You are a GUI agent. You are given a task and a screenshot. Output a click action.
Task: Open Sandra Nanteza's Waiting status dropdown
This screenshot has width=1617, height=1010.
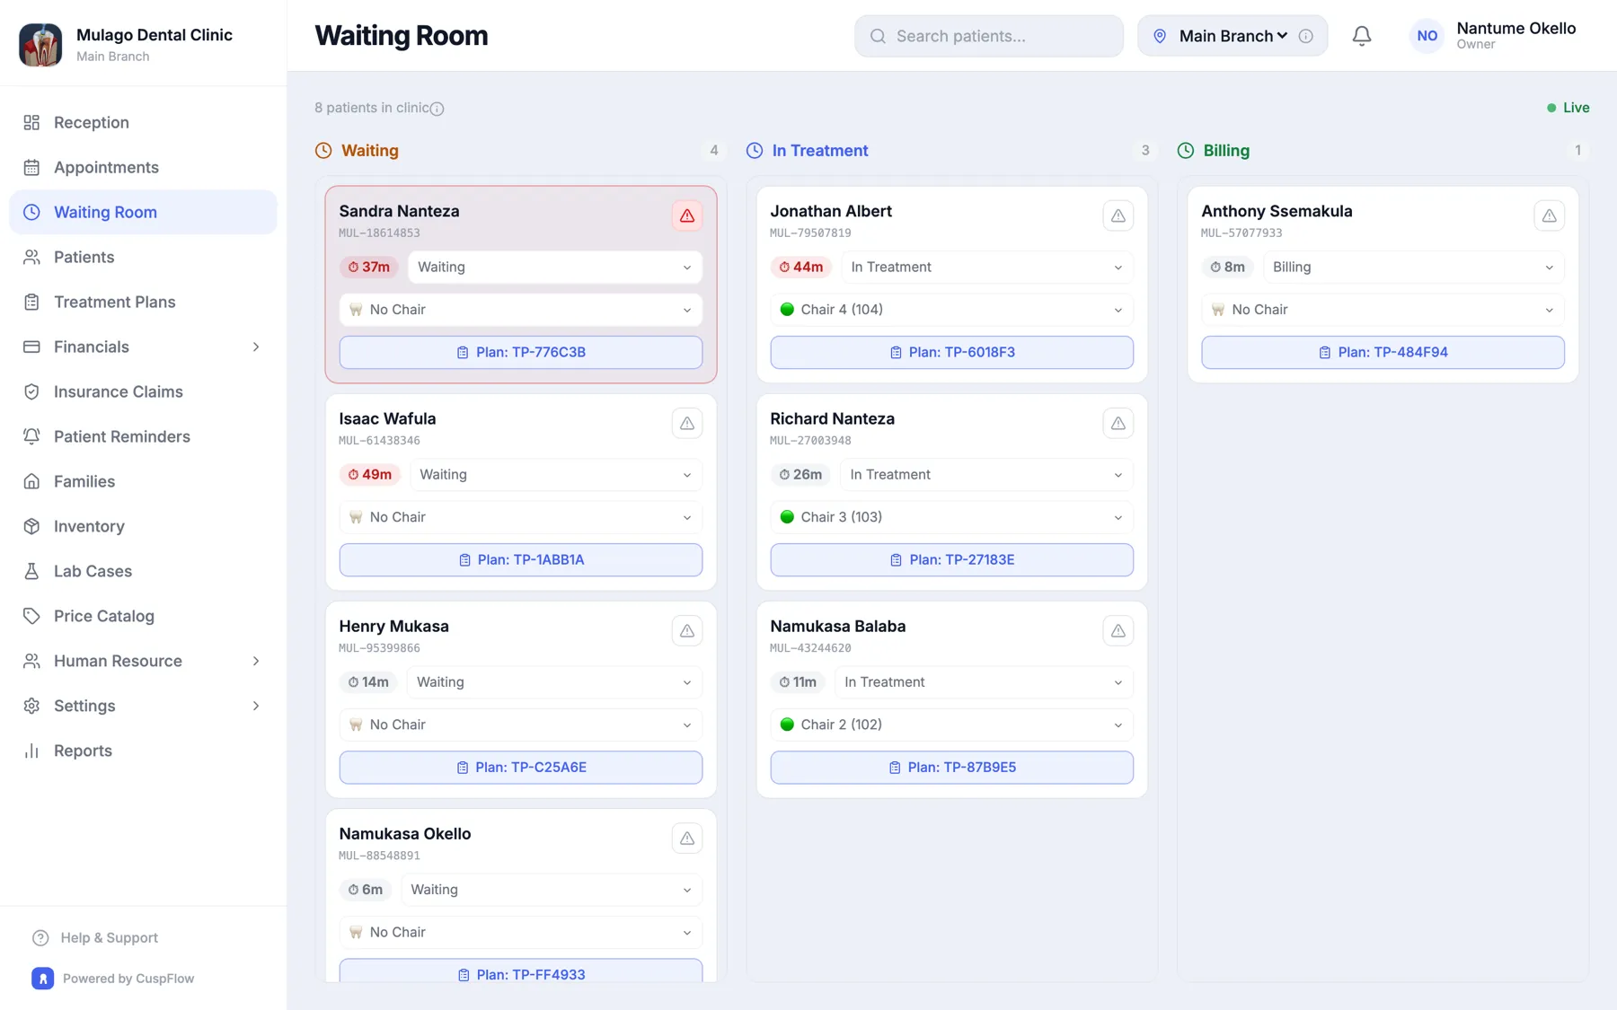pyautogui.click(x=554, y=267)
